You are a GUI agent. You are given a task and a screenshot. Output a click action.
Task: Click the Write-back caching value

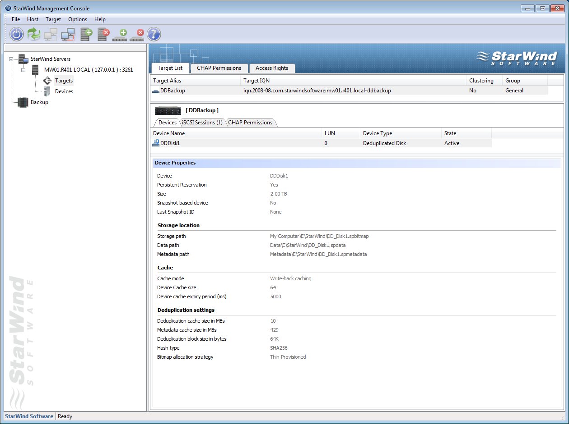290,278
